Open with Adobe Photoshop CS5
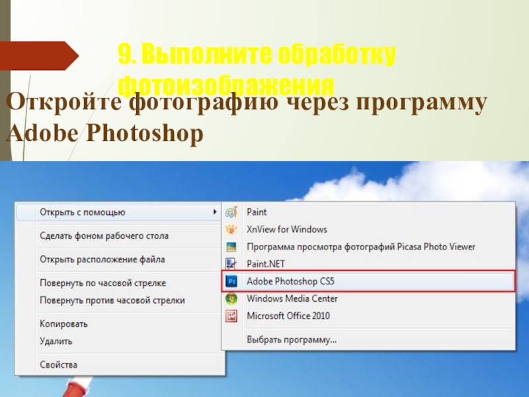 tap(368, 281)
